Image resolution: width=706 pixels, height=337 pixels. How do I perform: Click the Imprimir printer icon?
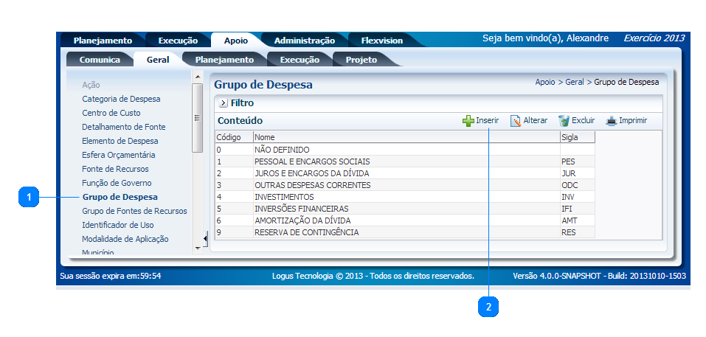click(611, 121)
